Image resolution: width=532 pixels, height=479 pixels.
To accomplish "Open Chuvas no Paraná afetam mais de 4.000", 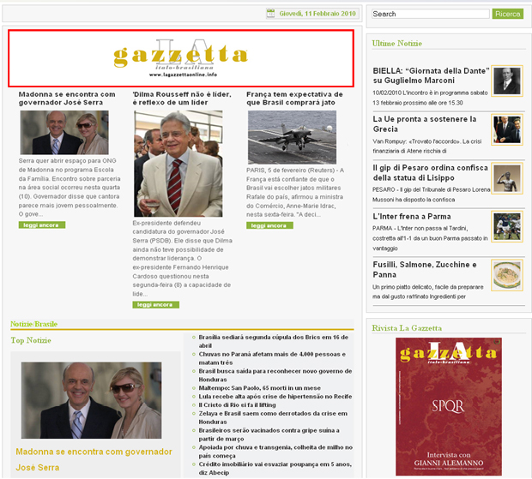I will [272, 358].
